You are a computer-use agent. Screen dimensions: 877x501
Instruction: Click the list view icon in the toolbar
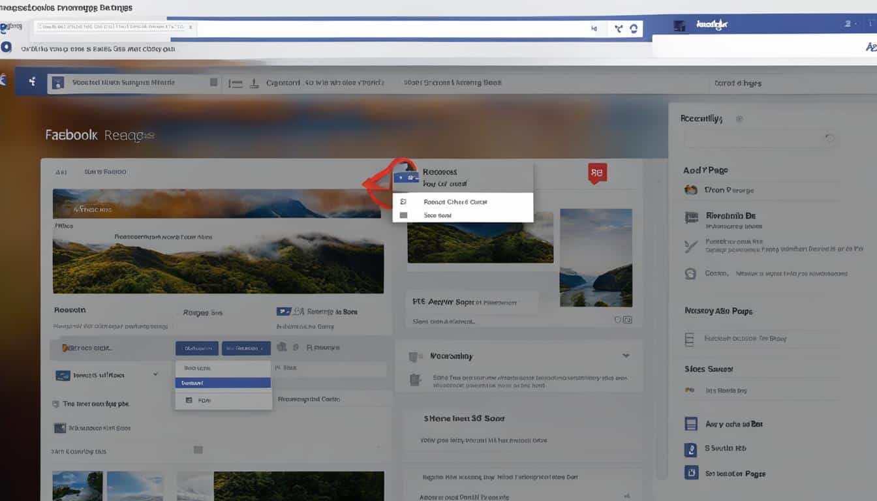[236, 82]
